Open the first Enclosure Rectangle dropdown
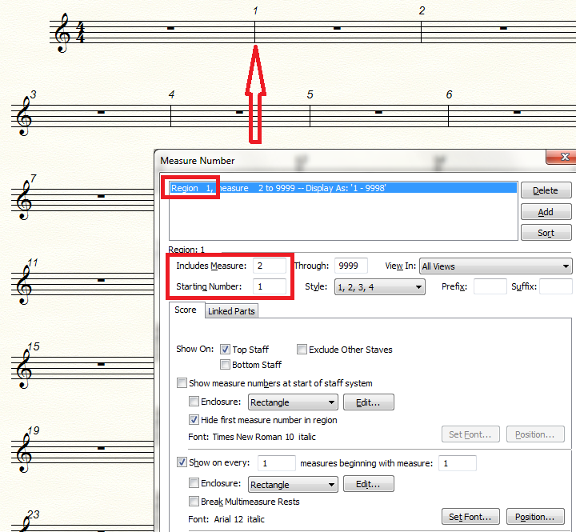Image resolution: width=576 pixels, height=532 pixels. point(293,402)
